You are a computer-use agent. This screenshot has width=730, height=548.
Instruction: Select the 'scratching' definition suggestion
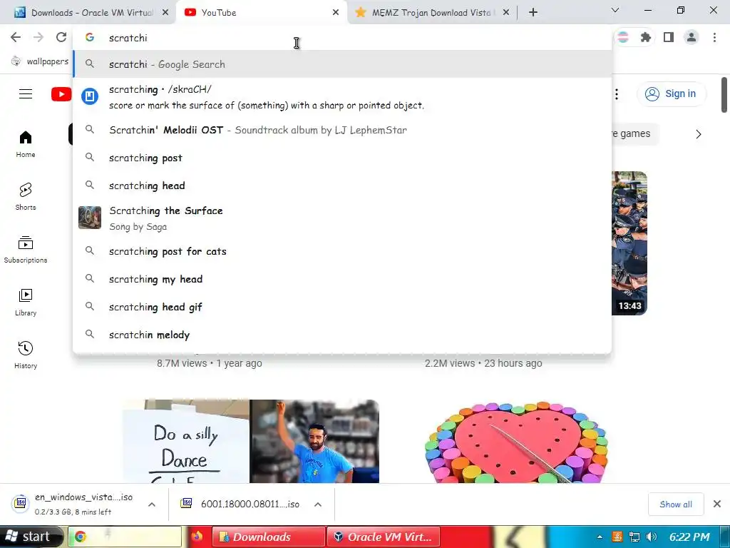coord(342,97)
